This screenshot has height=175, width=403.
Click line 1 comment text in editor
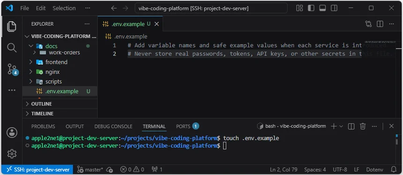[256, 45]
